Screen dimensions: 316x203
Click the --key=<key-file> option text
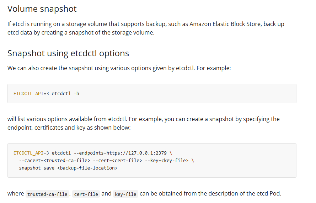coord(167,161)
